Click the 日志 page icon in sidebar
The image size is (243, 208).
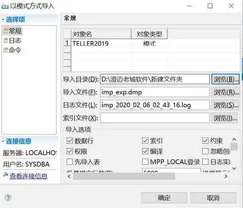(x=5, y=40)
